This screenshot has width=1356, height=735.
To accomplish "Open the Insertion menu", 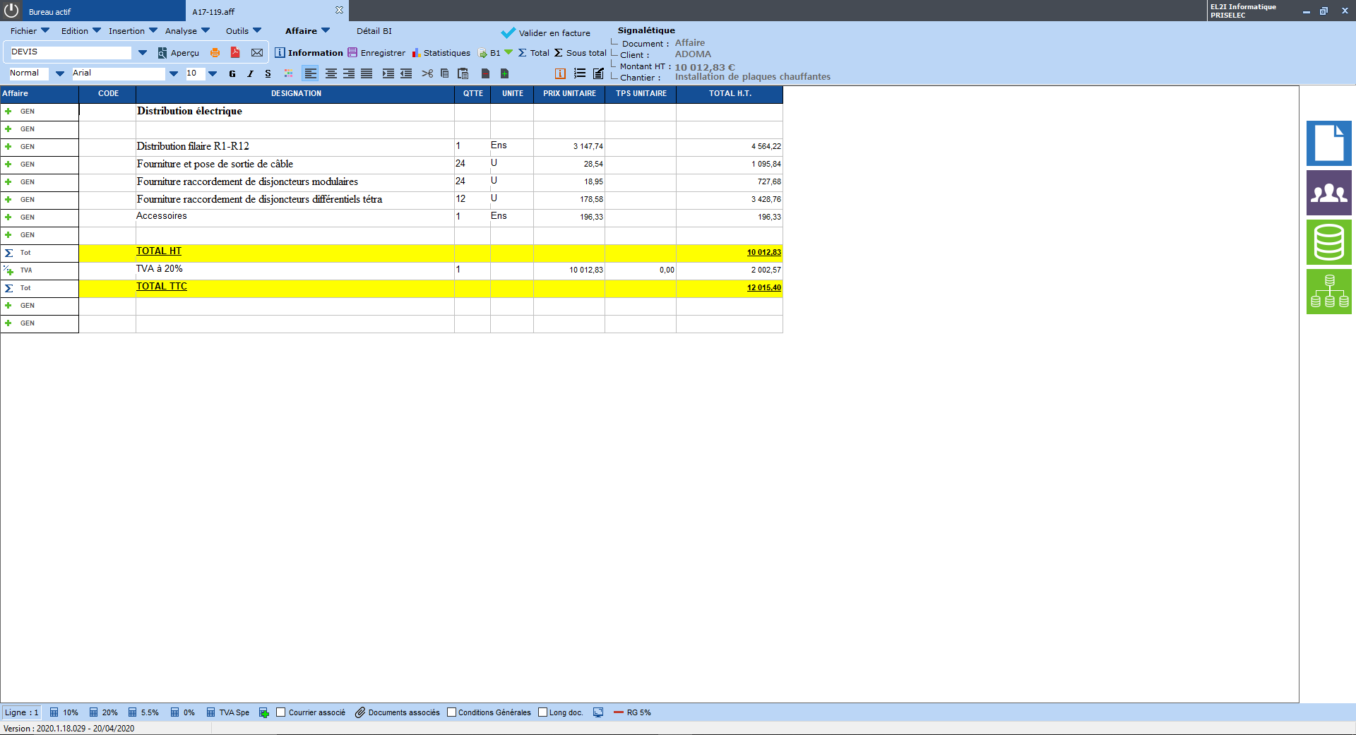I will 133,31.
